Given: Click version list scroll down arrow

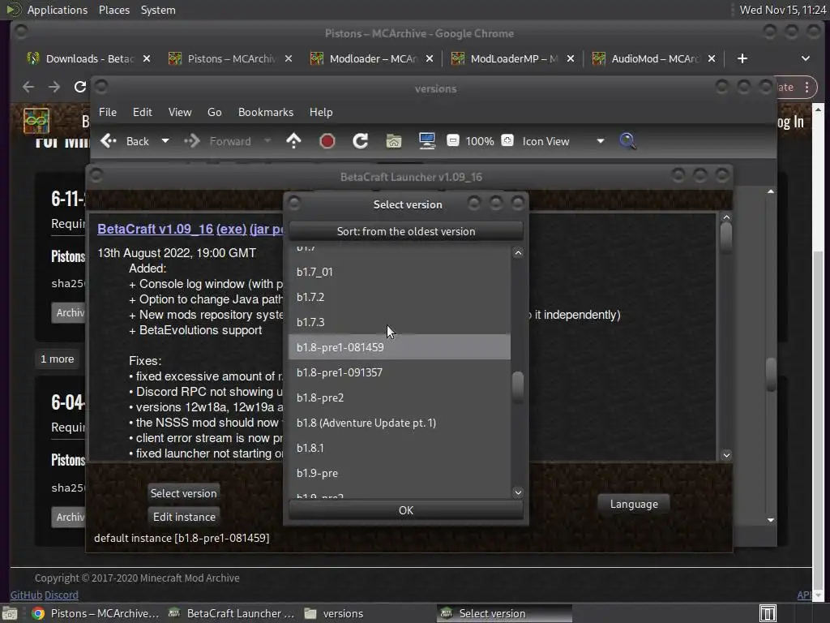Looking at the screenshot, I should 518,492.
